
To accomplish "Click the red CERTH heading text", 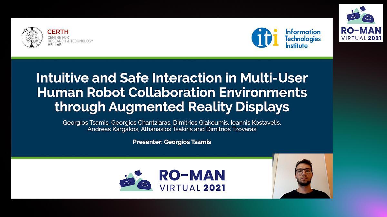I will click(x=58, y=32).
